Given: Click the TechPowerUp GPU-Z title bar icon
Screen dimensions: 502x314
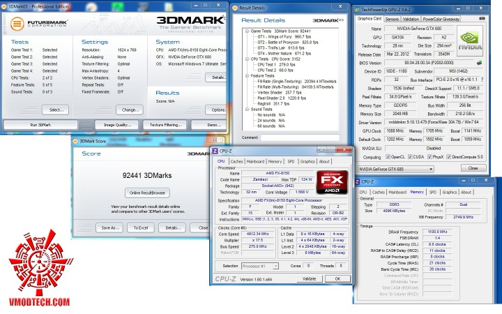Looking at the screenshot, I should pyautogui.click(x=357, y=10).
